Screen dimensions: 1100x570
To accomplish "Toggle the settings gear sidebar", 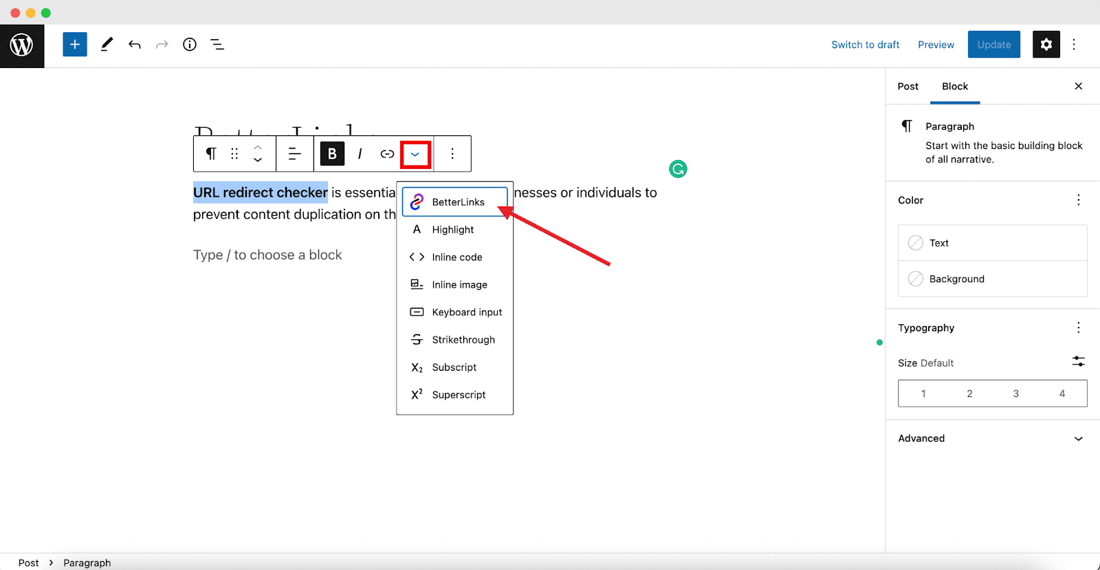I will tap(1046, 45).
